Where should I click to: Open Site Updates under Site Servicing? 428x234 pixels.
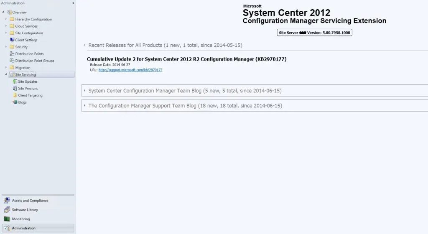(28, 81)
